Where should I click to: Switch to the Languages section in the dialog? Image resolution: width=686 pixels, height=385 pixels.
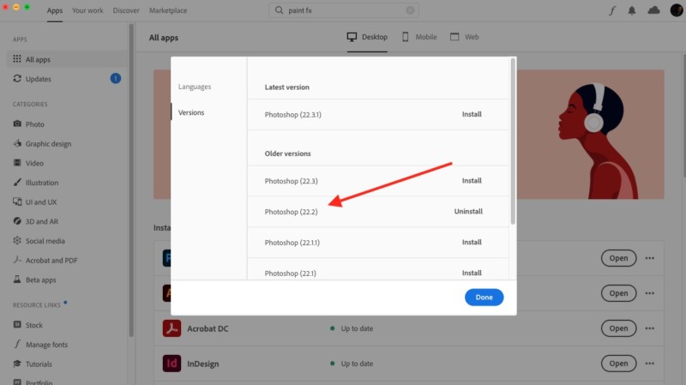[x=195, y=87]
